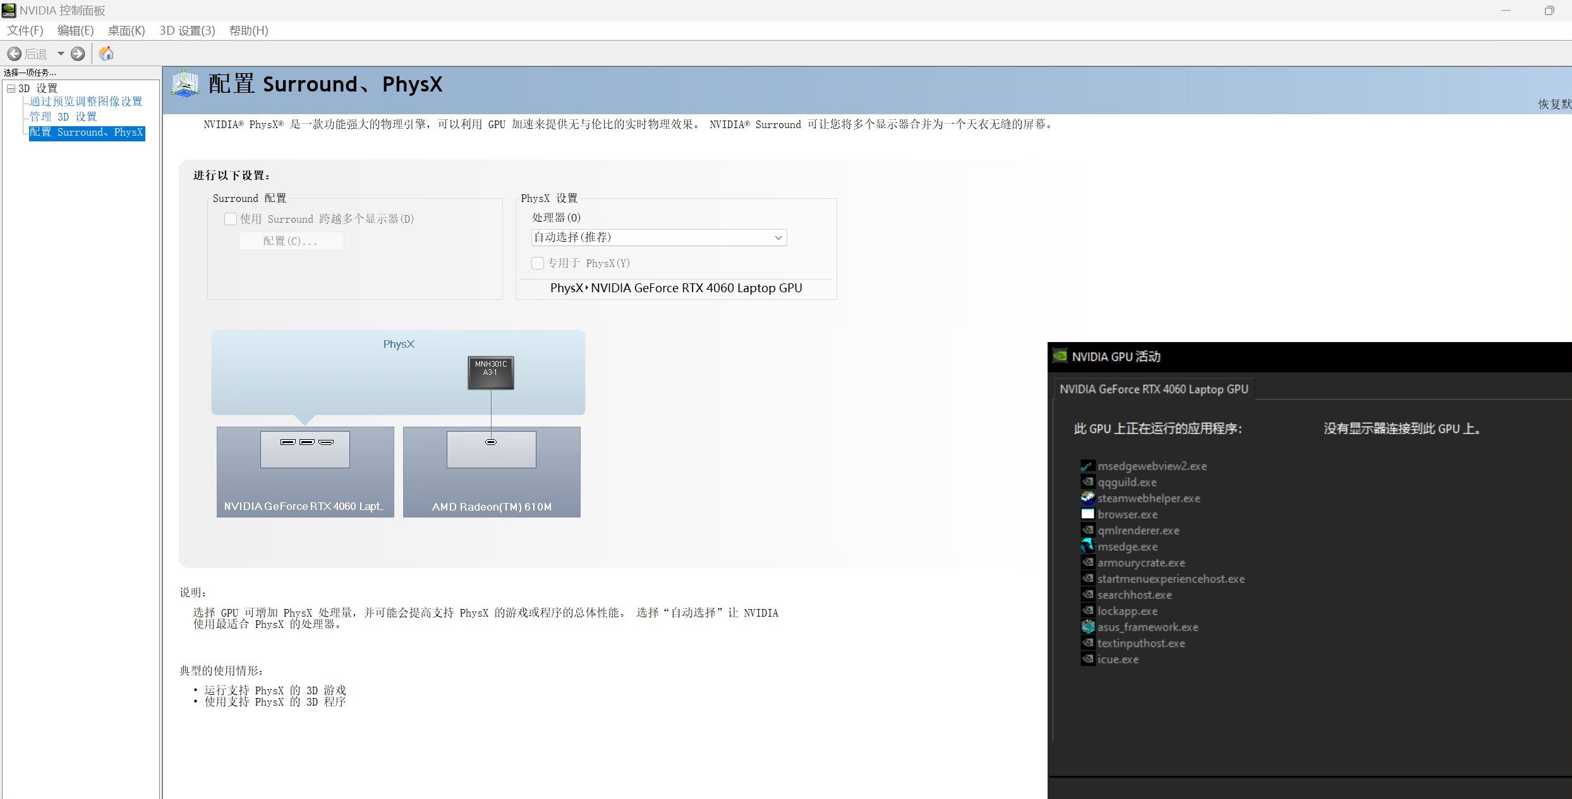Click the icue.exe process icon

[x=1087, y=660]
